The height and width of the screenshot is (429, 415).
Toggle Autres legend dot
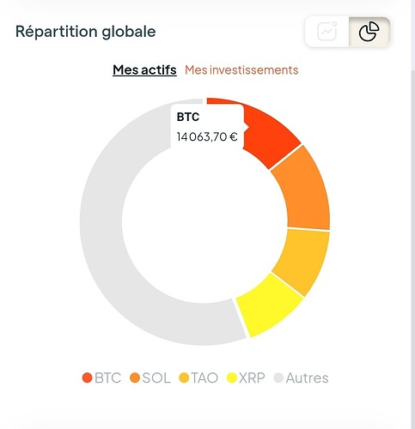click(278, 378)
